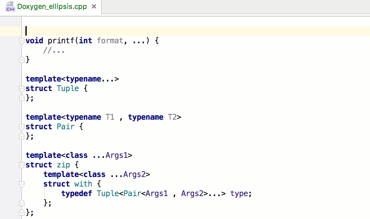Click fold end marker of Pair struct
Viewport: 370px width, 219px height.
22,136
